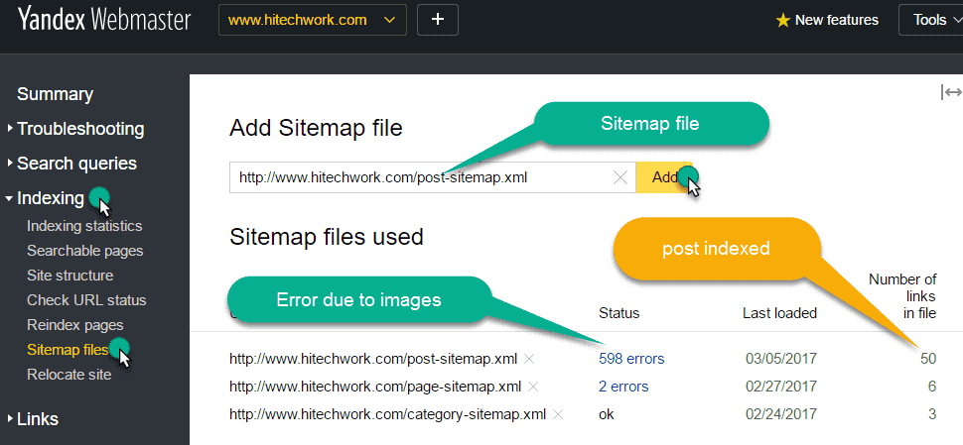The image size is (963, 445).
Task: Click the link count 50
Action: click(x=928, y=359)
